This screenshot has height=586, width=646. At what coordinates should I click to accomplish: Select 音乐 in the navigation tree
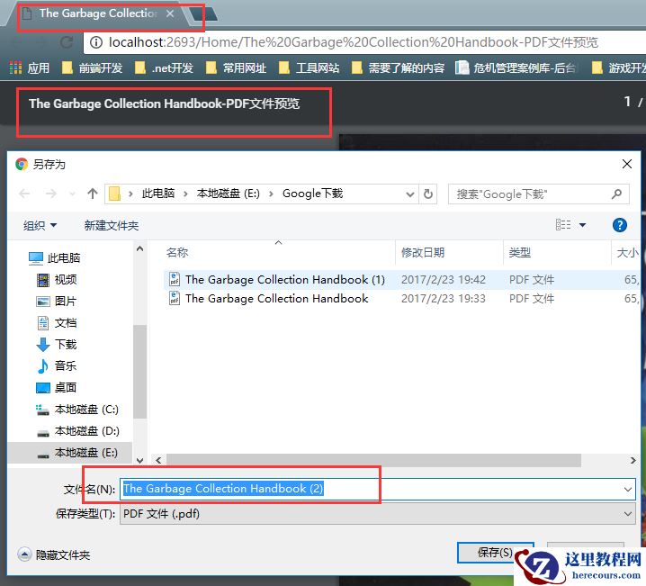pyautogui.click(x=57, y=365)
